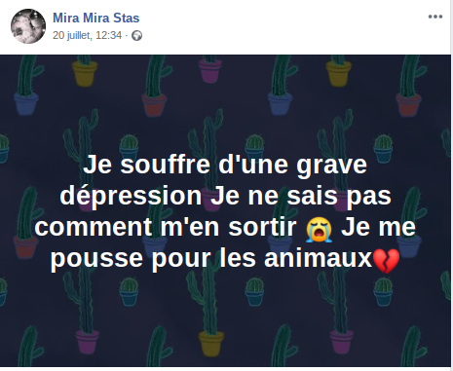Open the Mira Mira Stas name link
Screen dimensions: 453x371
(96, 18)
